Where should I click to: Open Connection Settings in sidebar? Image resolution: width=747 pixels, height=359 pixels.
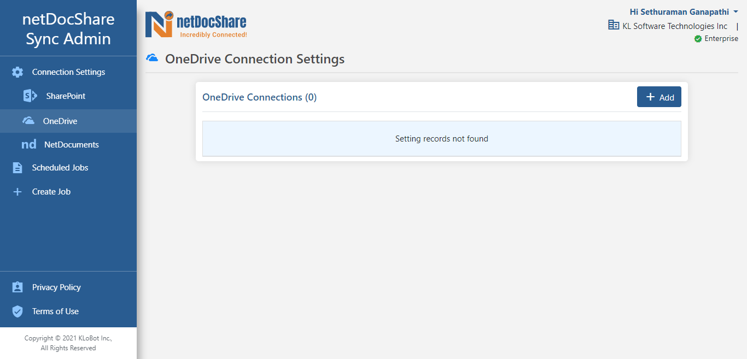point(68,72)
